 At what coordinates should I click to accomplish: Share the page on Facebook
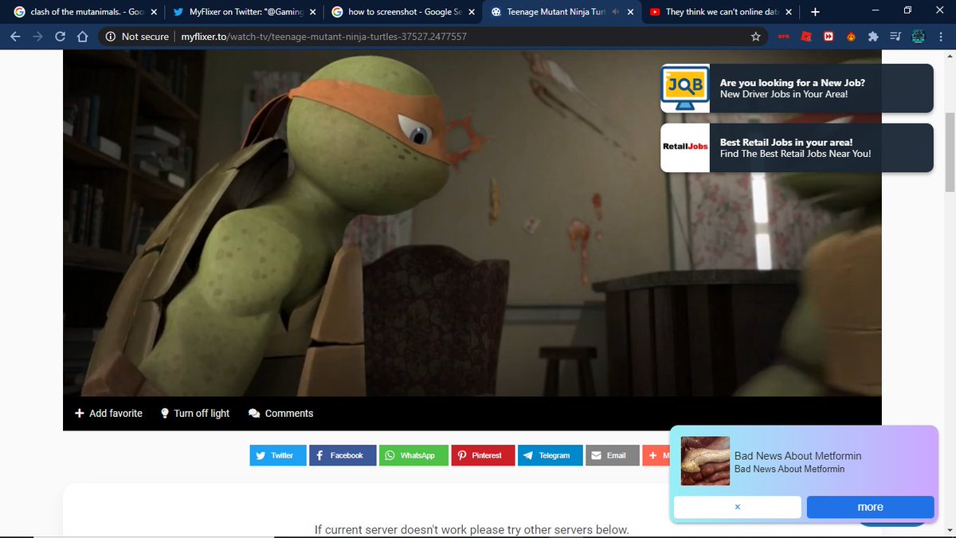(x=343, y=455)
